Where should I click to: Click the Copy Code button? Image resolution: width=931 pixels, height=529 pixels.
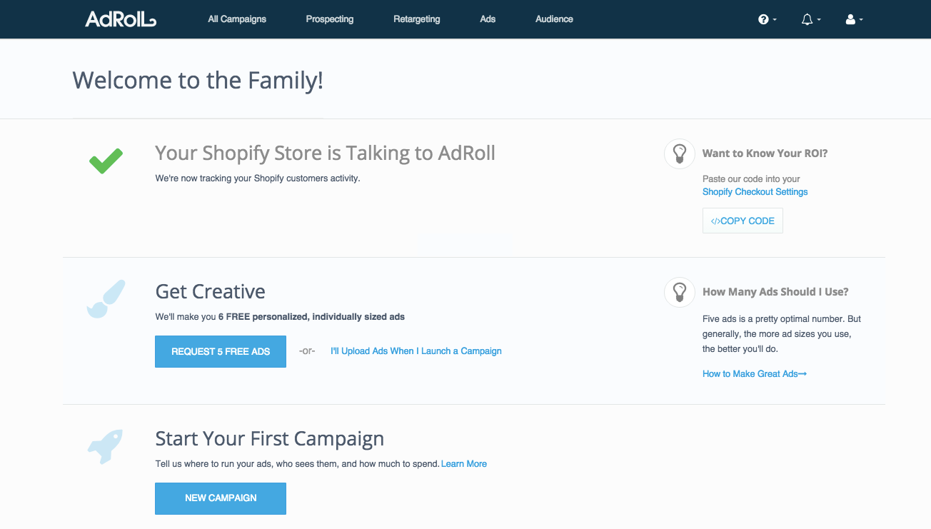pyautogui.click(x=743, y=221)
